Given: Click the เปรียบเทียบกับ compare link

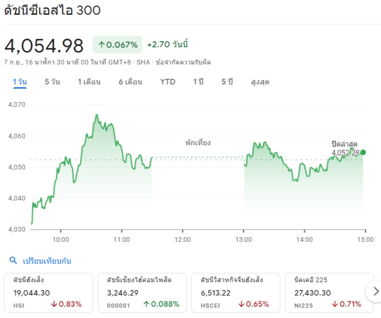Looking at the screenshot, I should click(x=47, y=261).
